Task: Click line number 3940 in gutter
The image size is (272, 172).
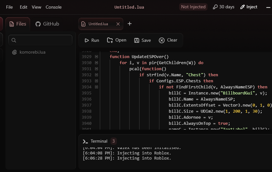Action: (87, 123)
